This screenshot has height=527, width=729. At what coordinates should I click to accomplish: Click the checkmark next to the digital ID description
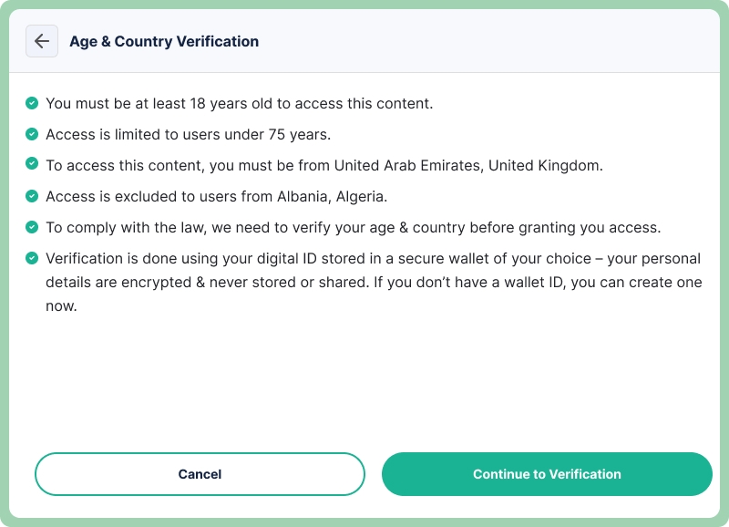tap(30, 258)
